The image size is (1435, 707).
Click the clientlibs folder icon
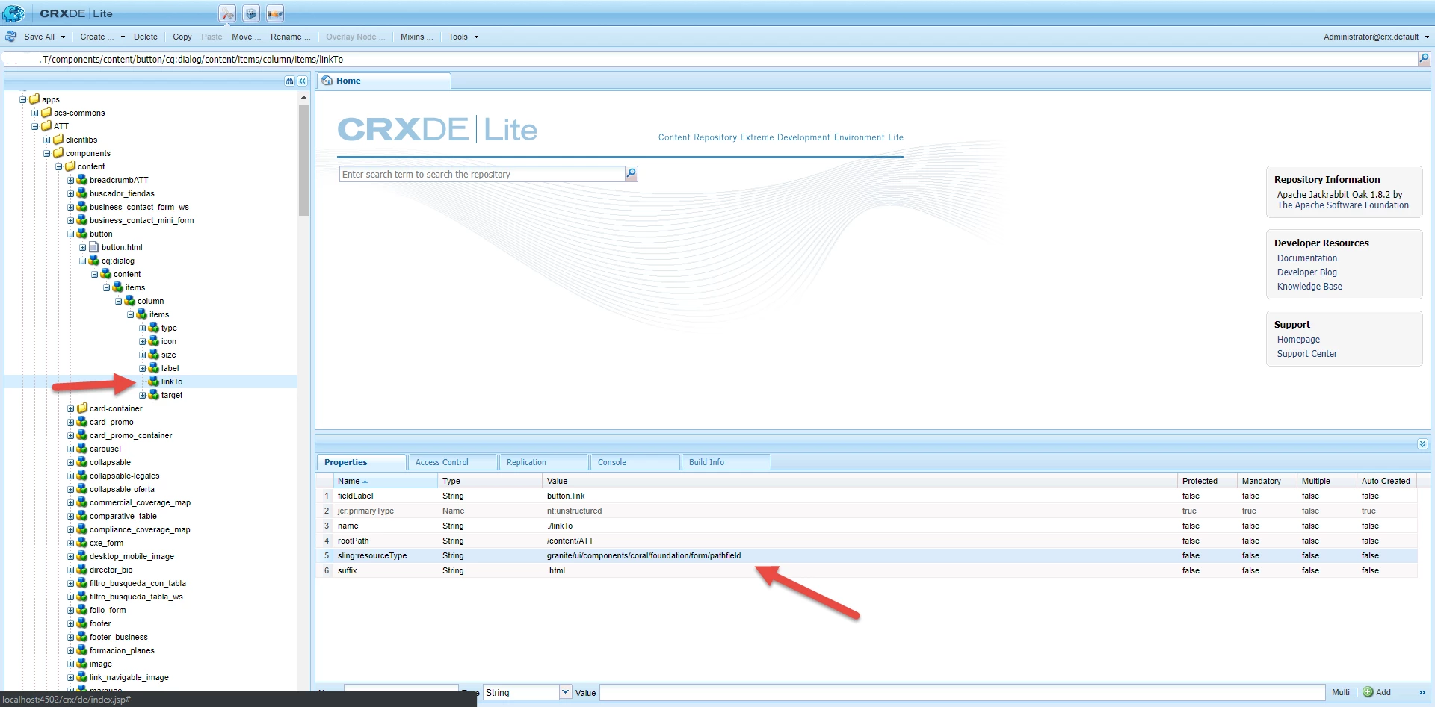[58, 140]
